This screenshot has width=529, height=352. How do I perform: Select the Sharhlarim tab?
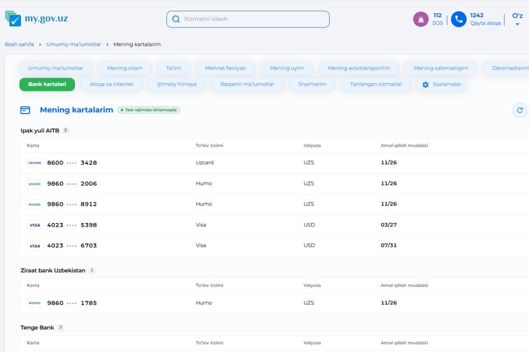tap(312, 84)
